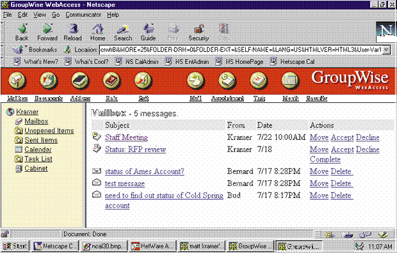Click the What's Cool? bookmark button
Image resolution: width=397 pixels, height=253 pixels.
click(86, 62)
